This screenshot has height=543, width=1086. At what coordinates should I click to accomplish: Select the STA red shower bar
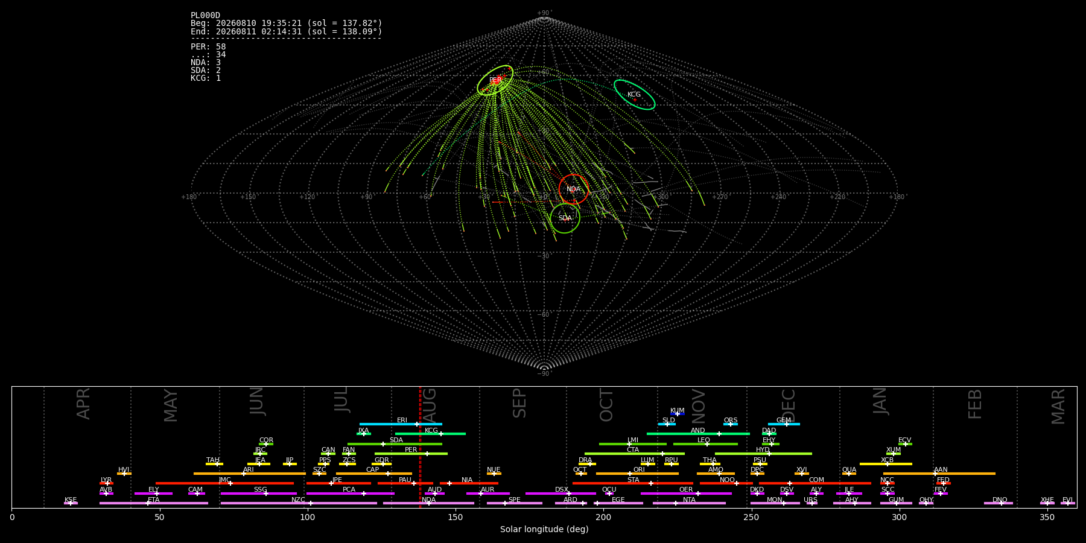633,483
